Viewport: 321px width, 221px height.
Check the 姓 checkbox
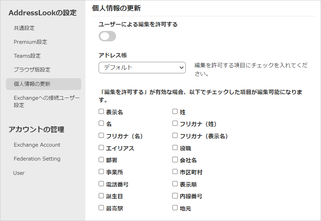click(175, 112)
